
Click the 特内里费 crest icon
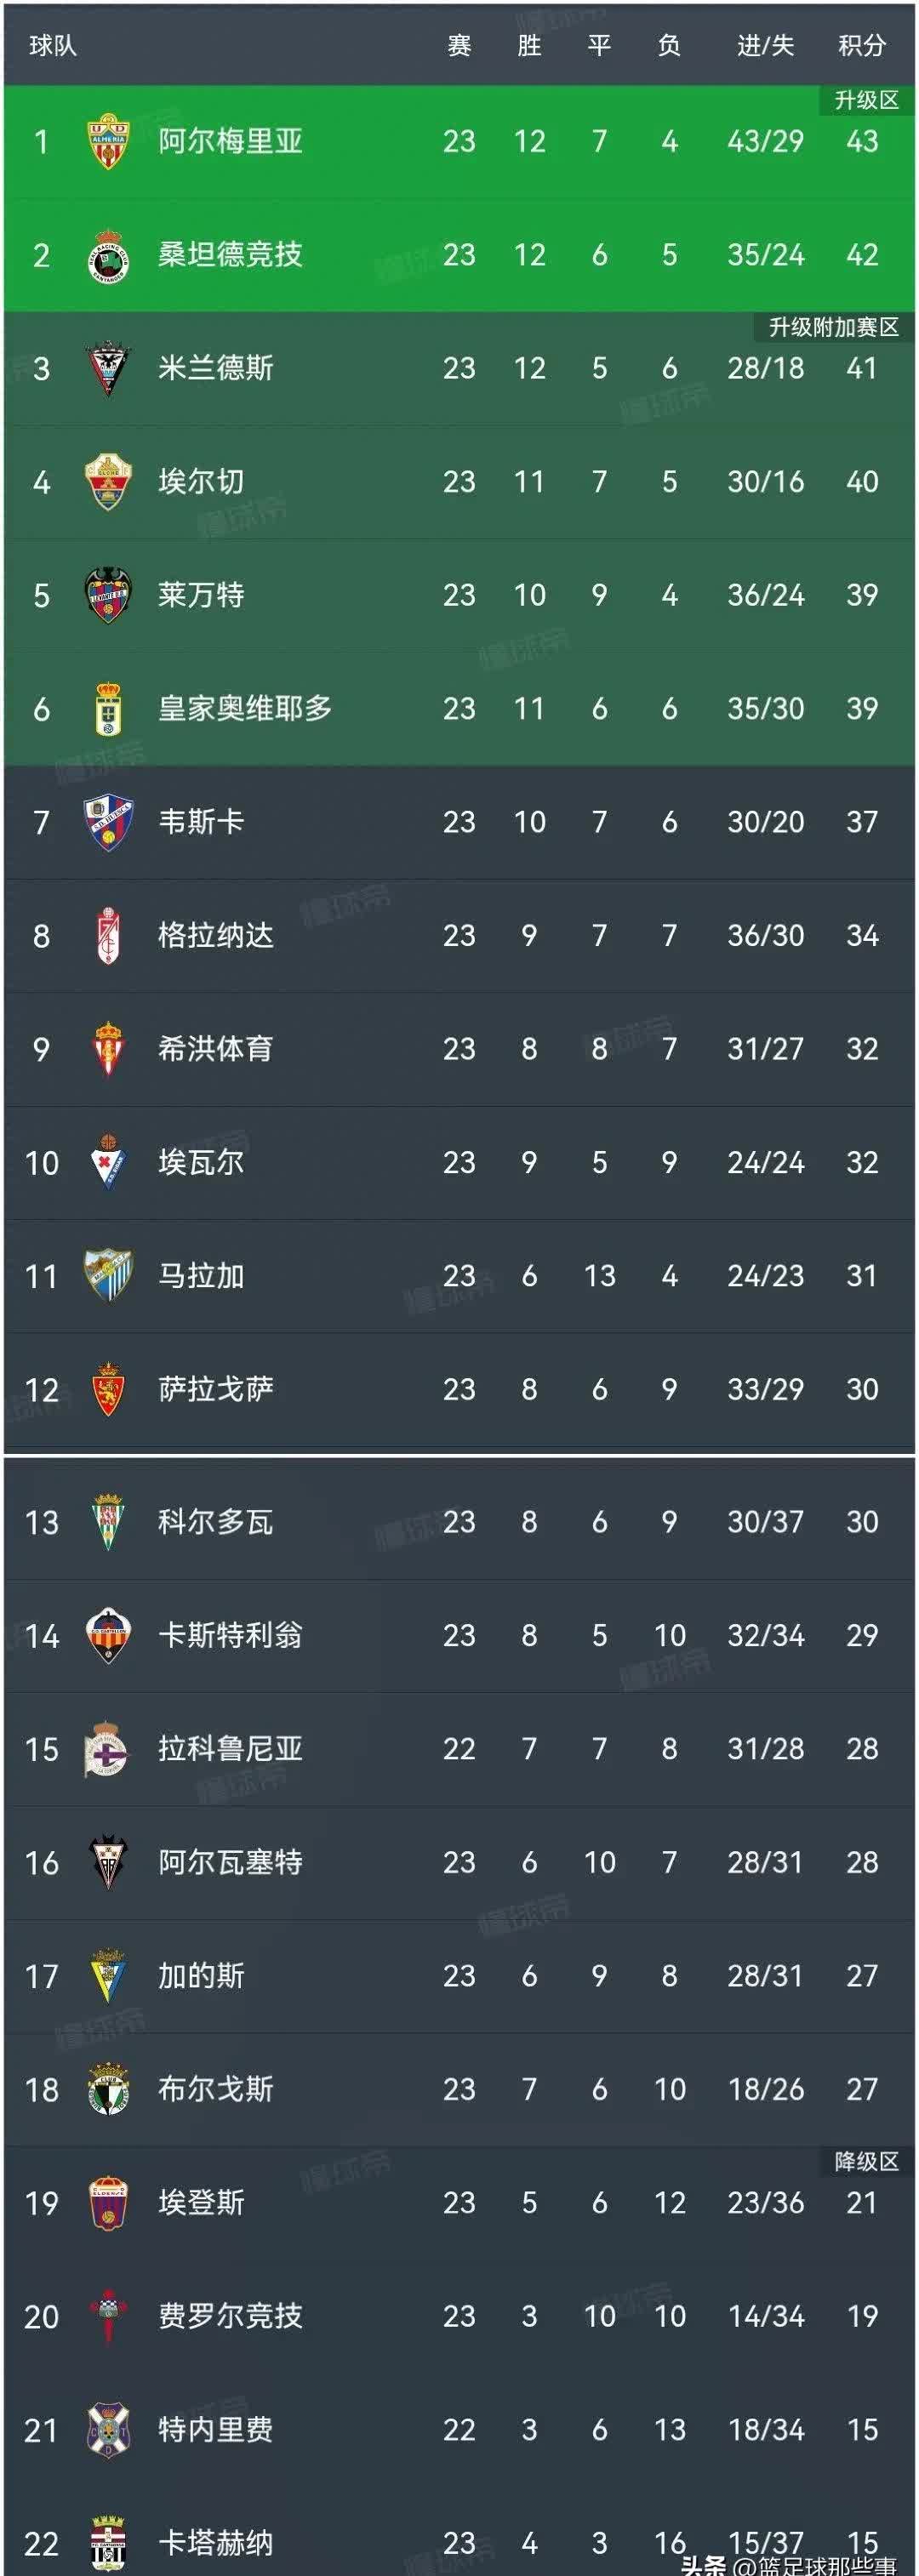pos(108,2430)
